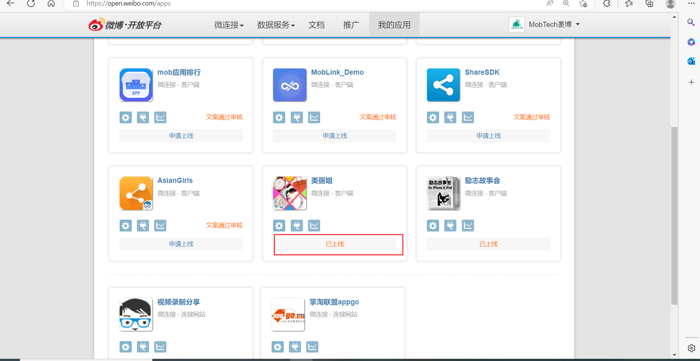Open settings gear for ShareSDK
The height and width of the screenshot is (361, 700).
tap(433, 117)
